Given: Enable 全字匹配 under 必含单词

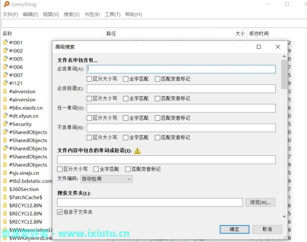Looking at the screenshot, I should point(125,79).
